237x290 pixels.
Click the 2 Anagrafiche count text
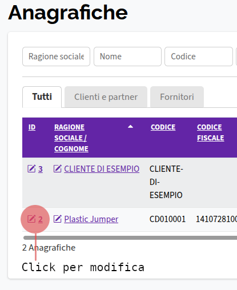[x=49, y=248]
